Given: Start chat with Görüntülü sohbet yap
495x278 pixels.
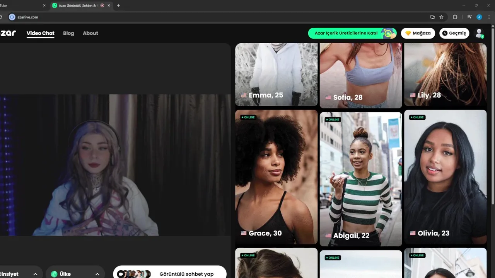Looking at the screenshot, I should 170,273.
